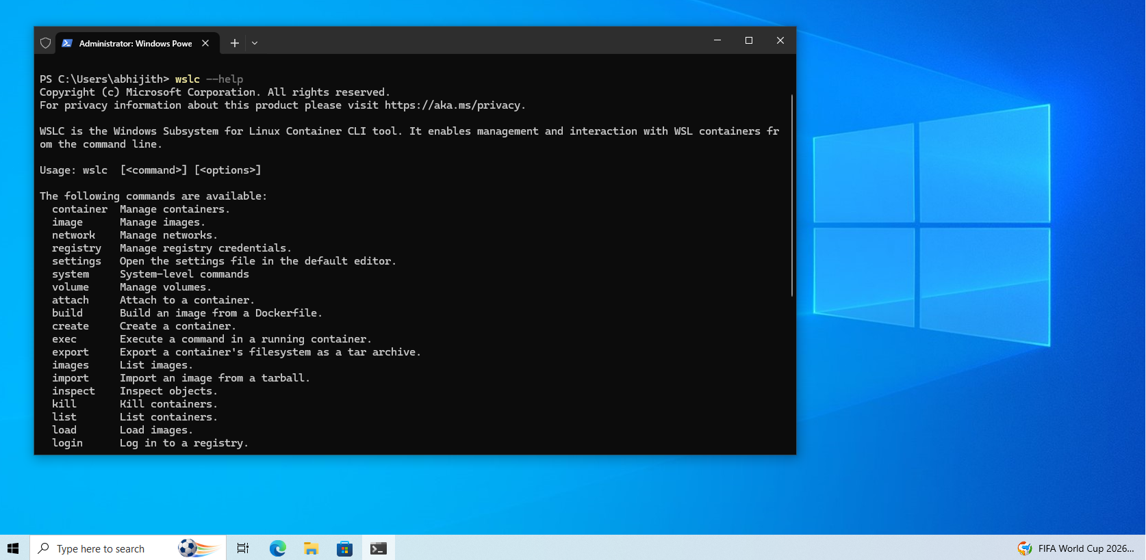
Task: Open the Windows Start menu
Action: tap(14, 548)
